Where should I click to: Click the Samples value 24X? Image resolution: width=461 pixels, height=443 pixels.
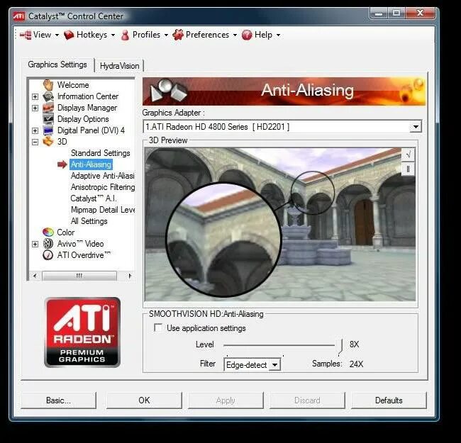click(356, 364)
